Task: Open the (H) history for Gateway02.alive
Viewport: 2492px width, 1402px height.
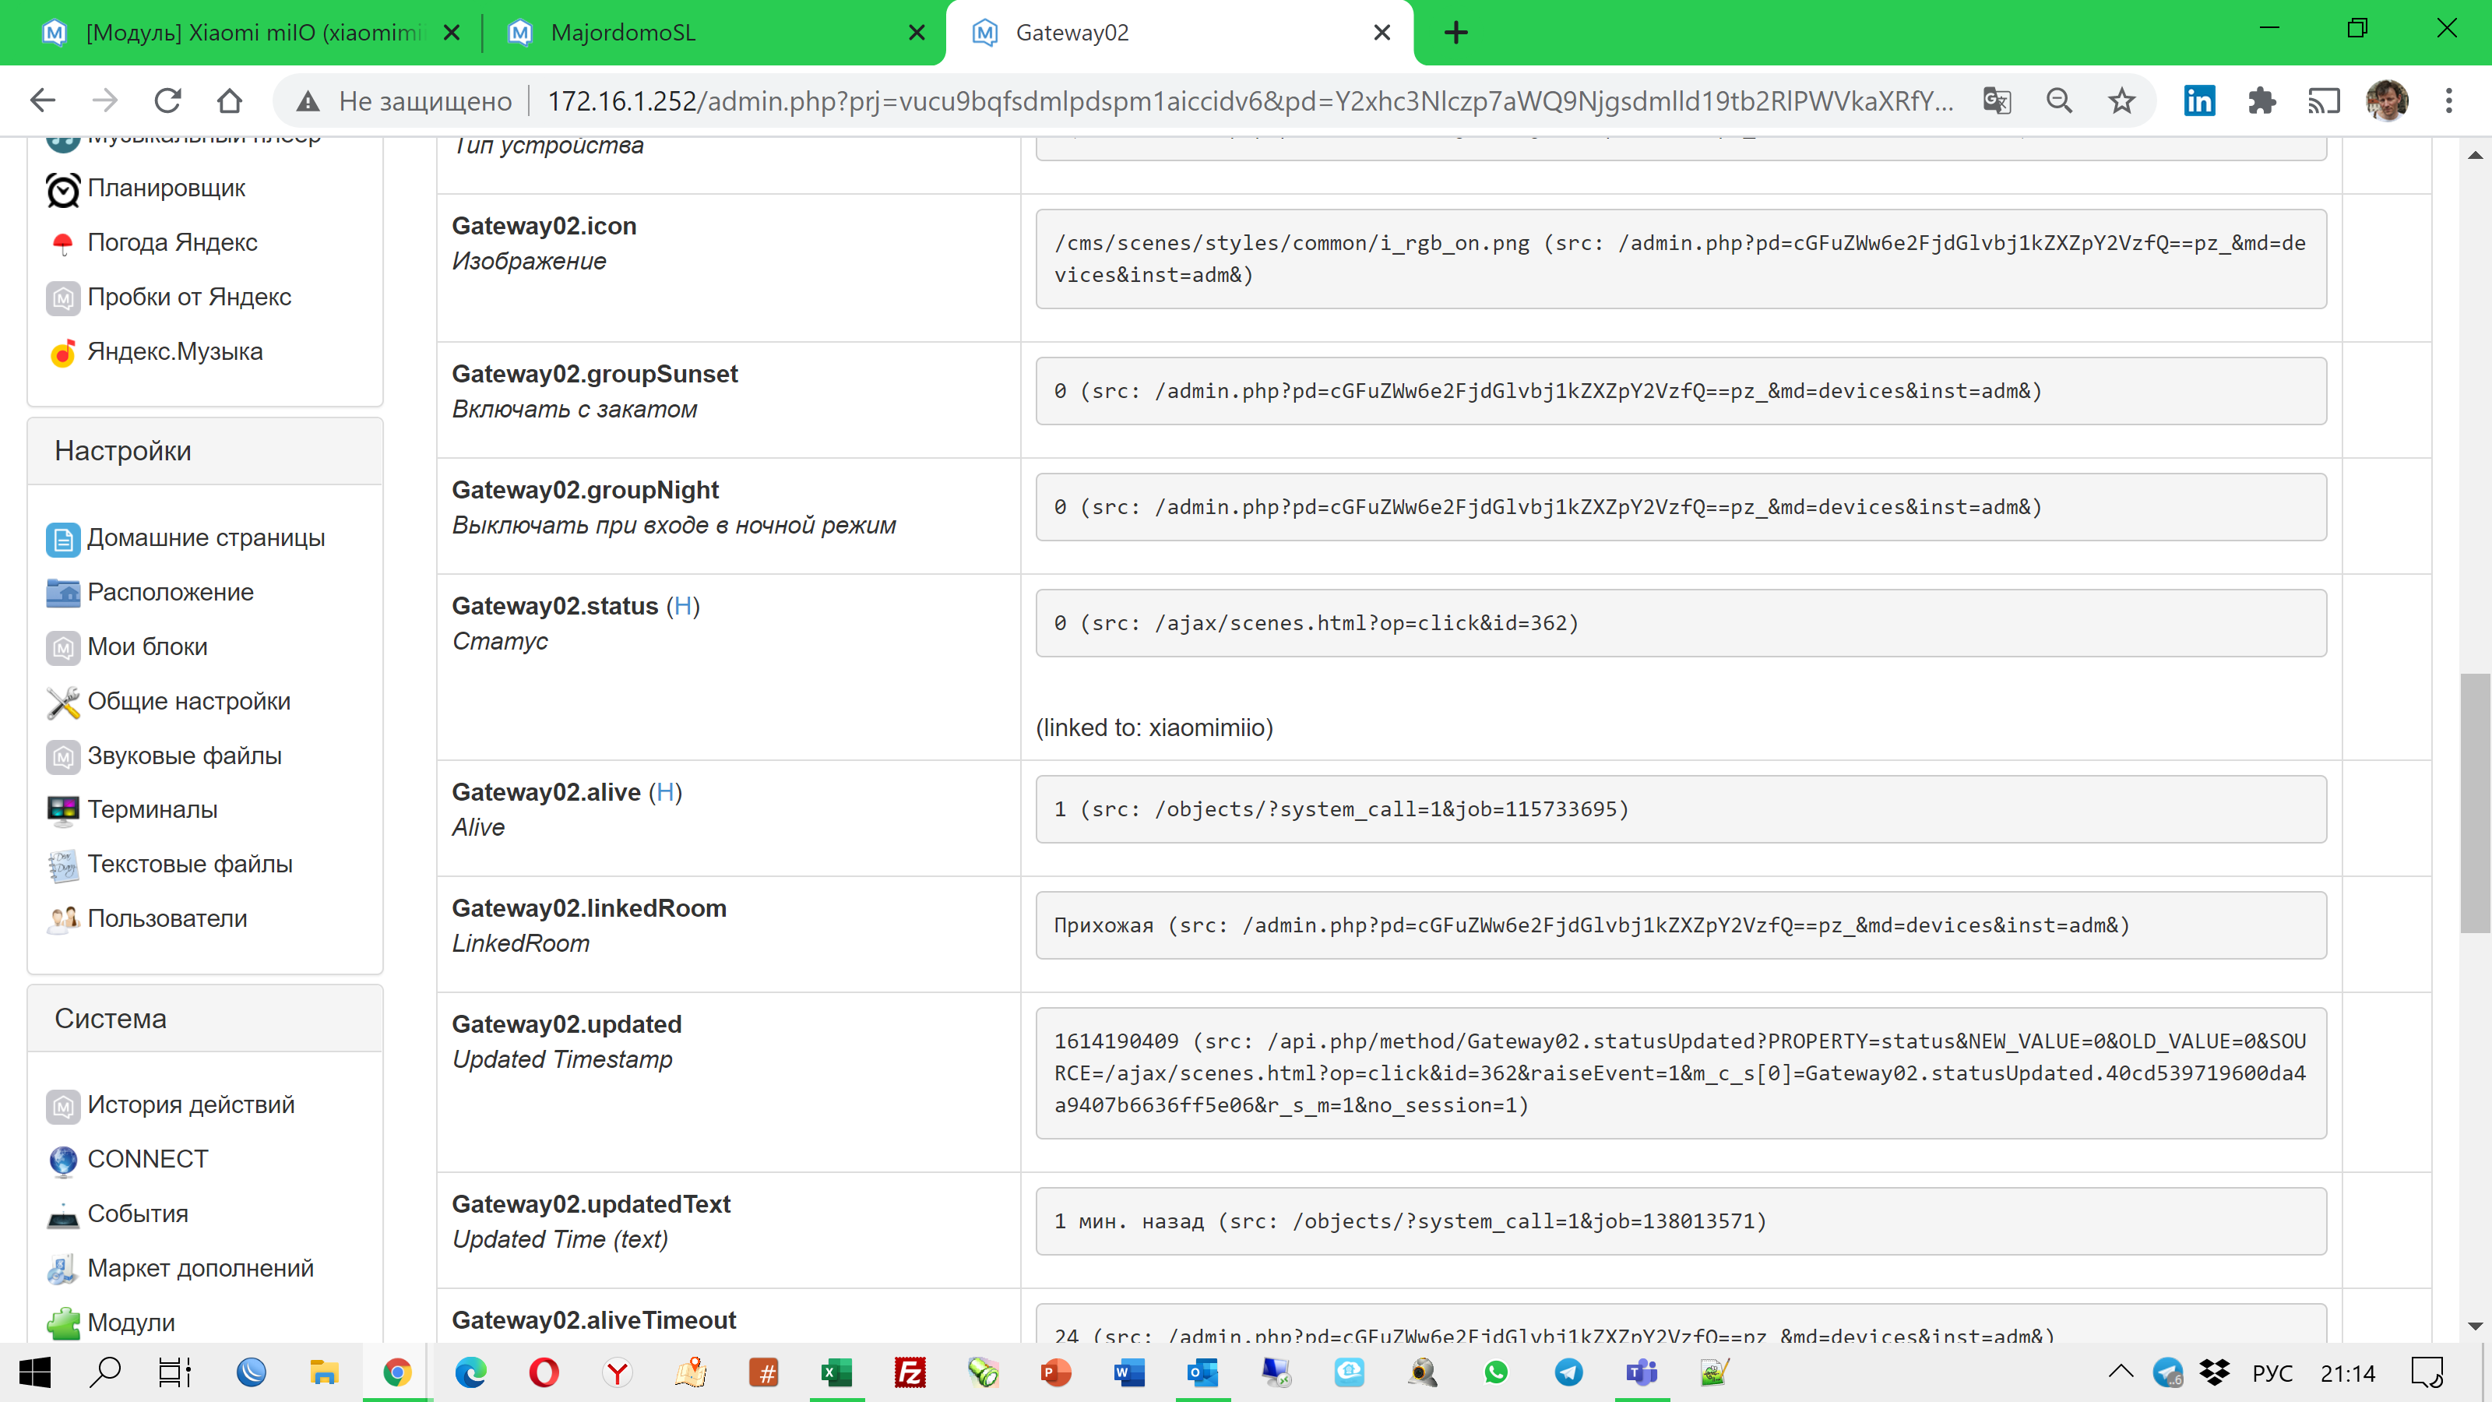Action: [x=667, y=791]
